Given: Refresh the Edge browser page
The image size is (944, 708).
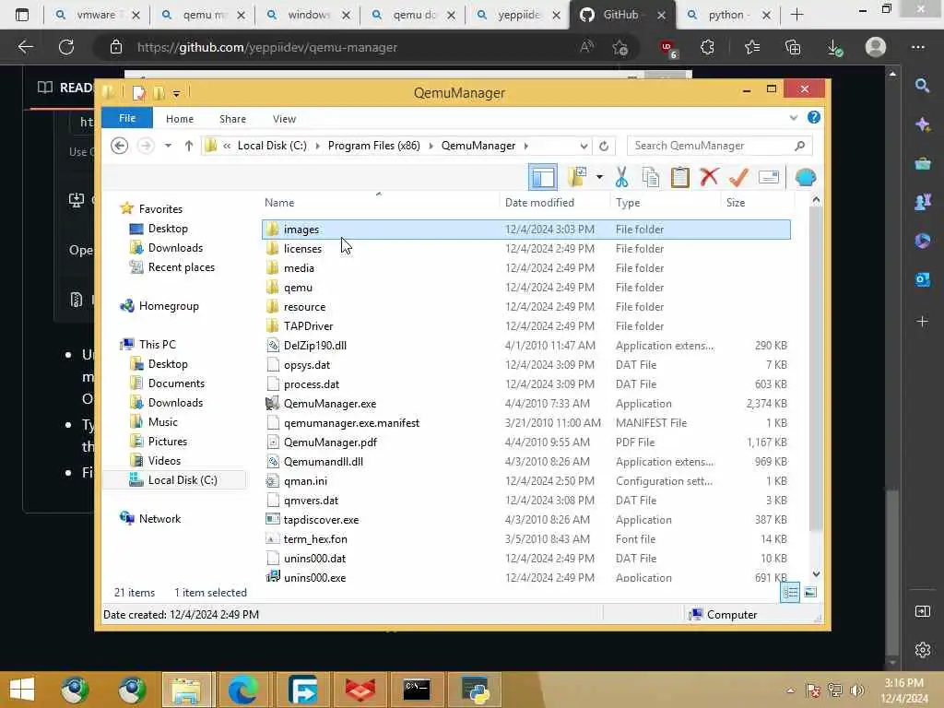Looking at the screenshot, I should pyautogui.click(x=66, y=47).
